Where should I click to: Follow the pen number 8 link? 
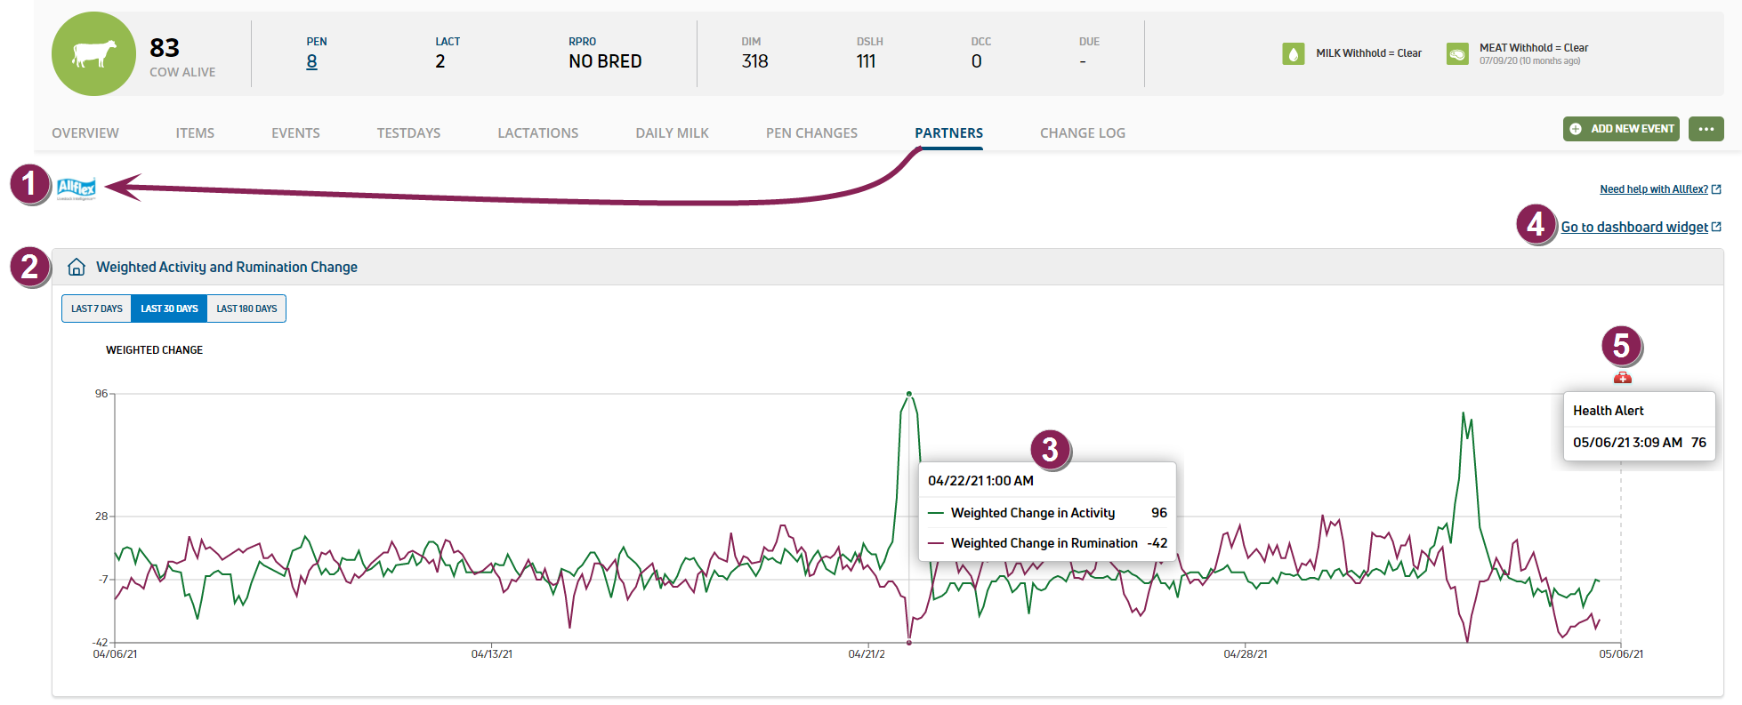[x=311, y=61]
